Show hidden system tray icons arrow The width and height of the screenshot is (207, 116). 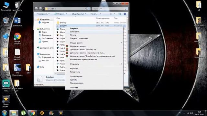coord(184,113)
